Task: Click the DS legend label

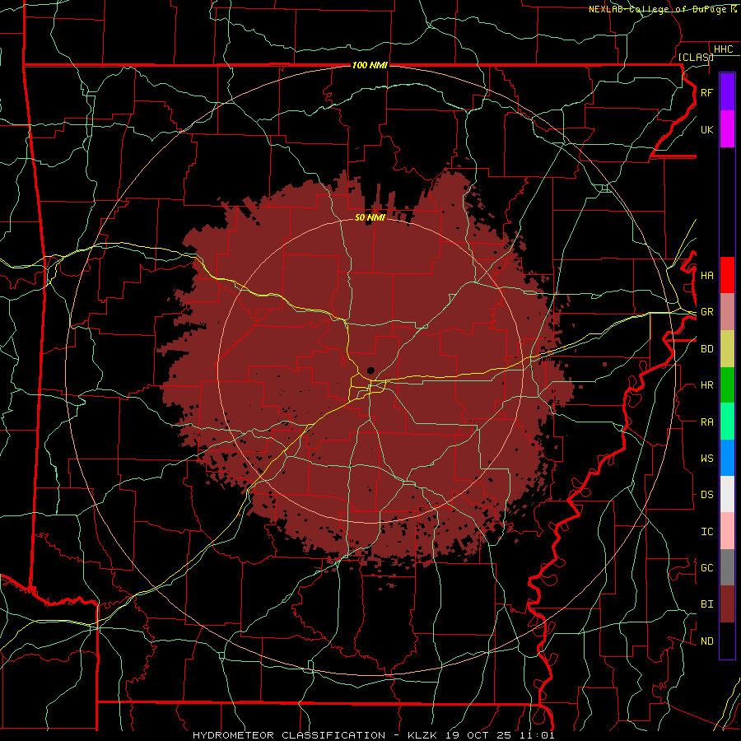Action: tap(706, 495)
